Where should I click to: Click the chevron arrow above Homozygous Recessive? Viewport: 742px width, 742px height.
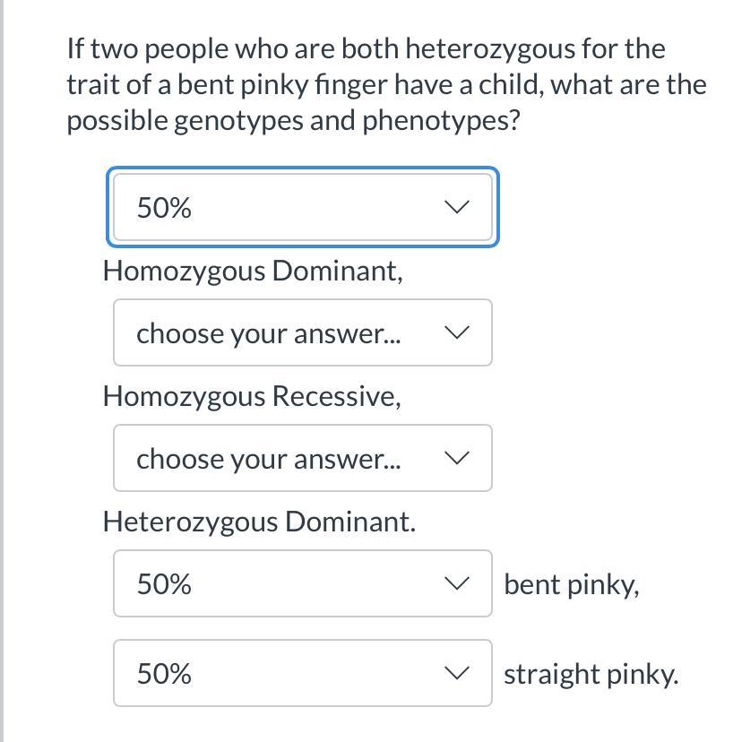pyautogui.click(x=456, y=333)
